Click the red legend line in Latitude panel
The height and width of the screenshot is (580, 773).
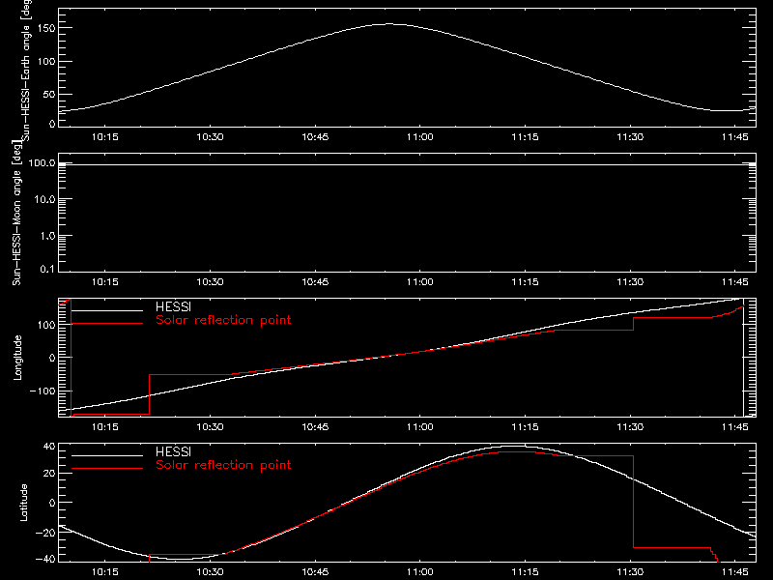107,469
